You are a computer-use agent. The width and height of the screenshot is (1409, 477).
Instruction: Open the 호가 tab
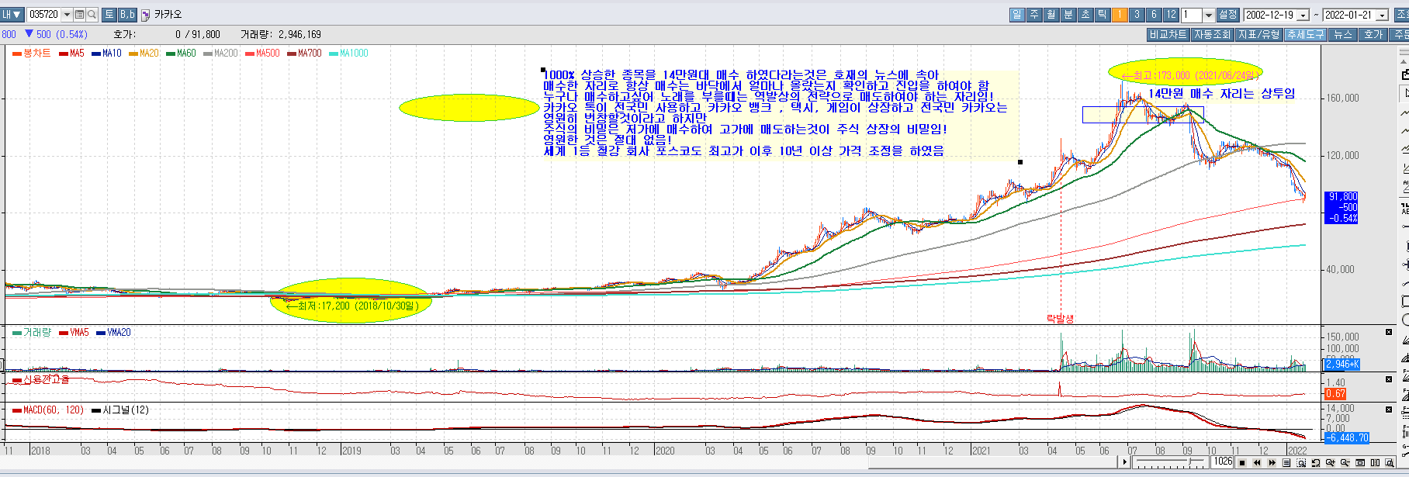pos(1373,34)
